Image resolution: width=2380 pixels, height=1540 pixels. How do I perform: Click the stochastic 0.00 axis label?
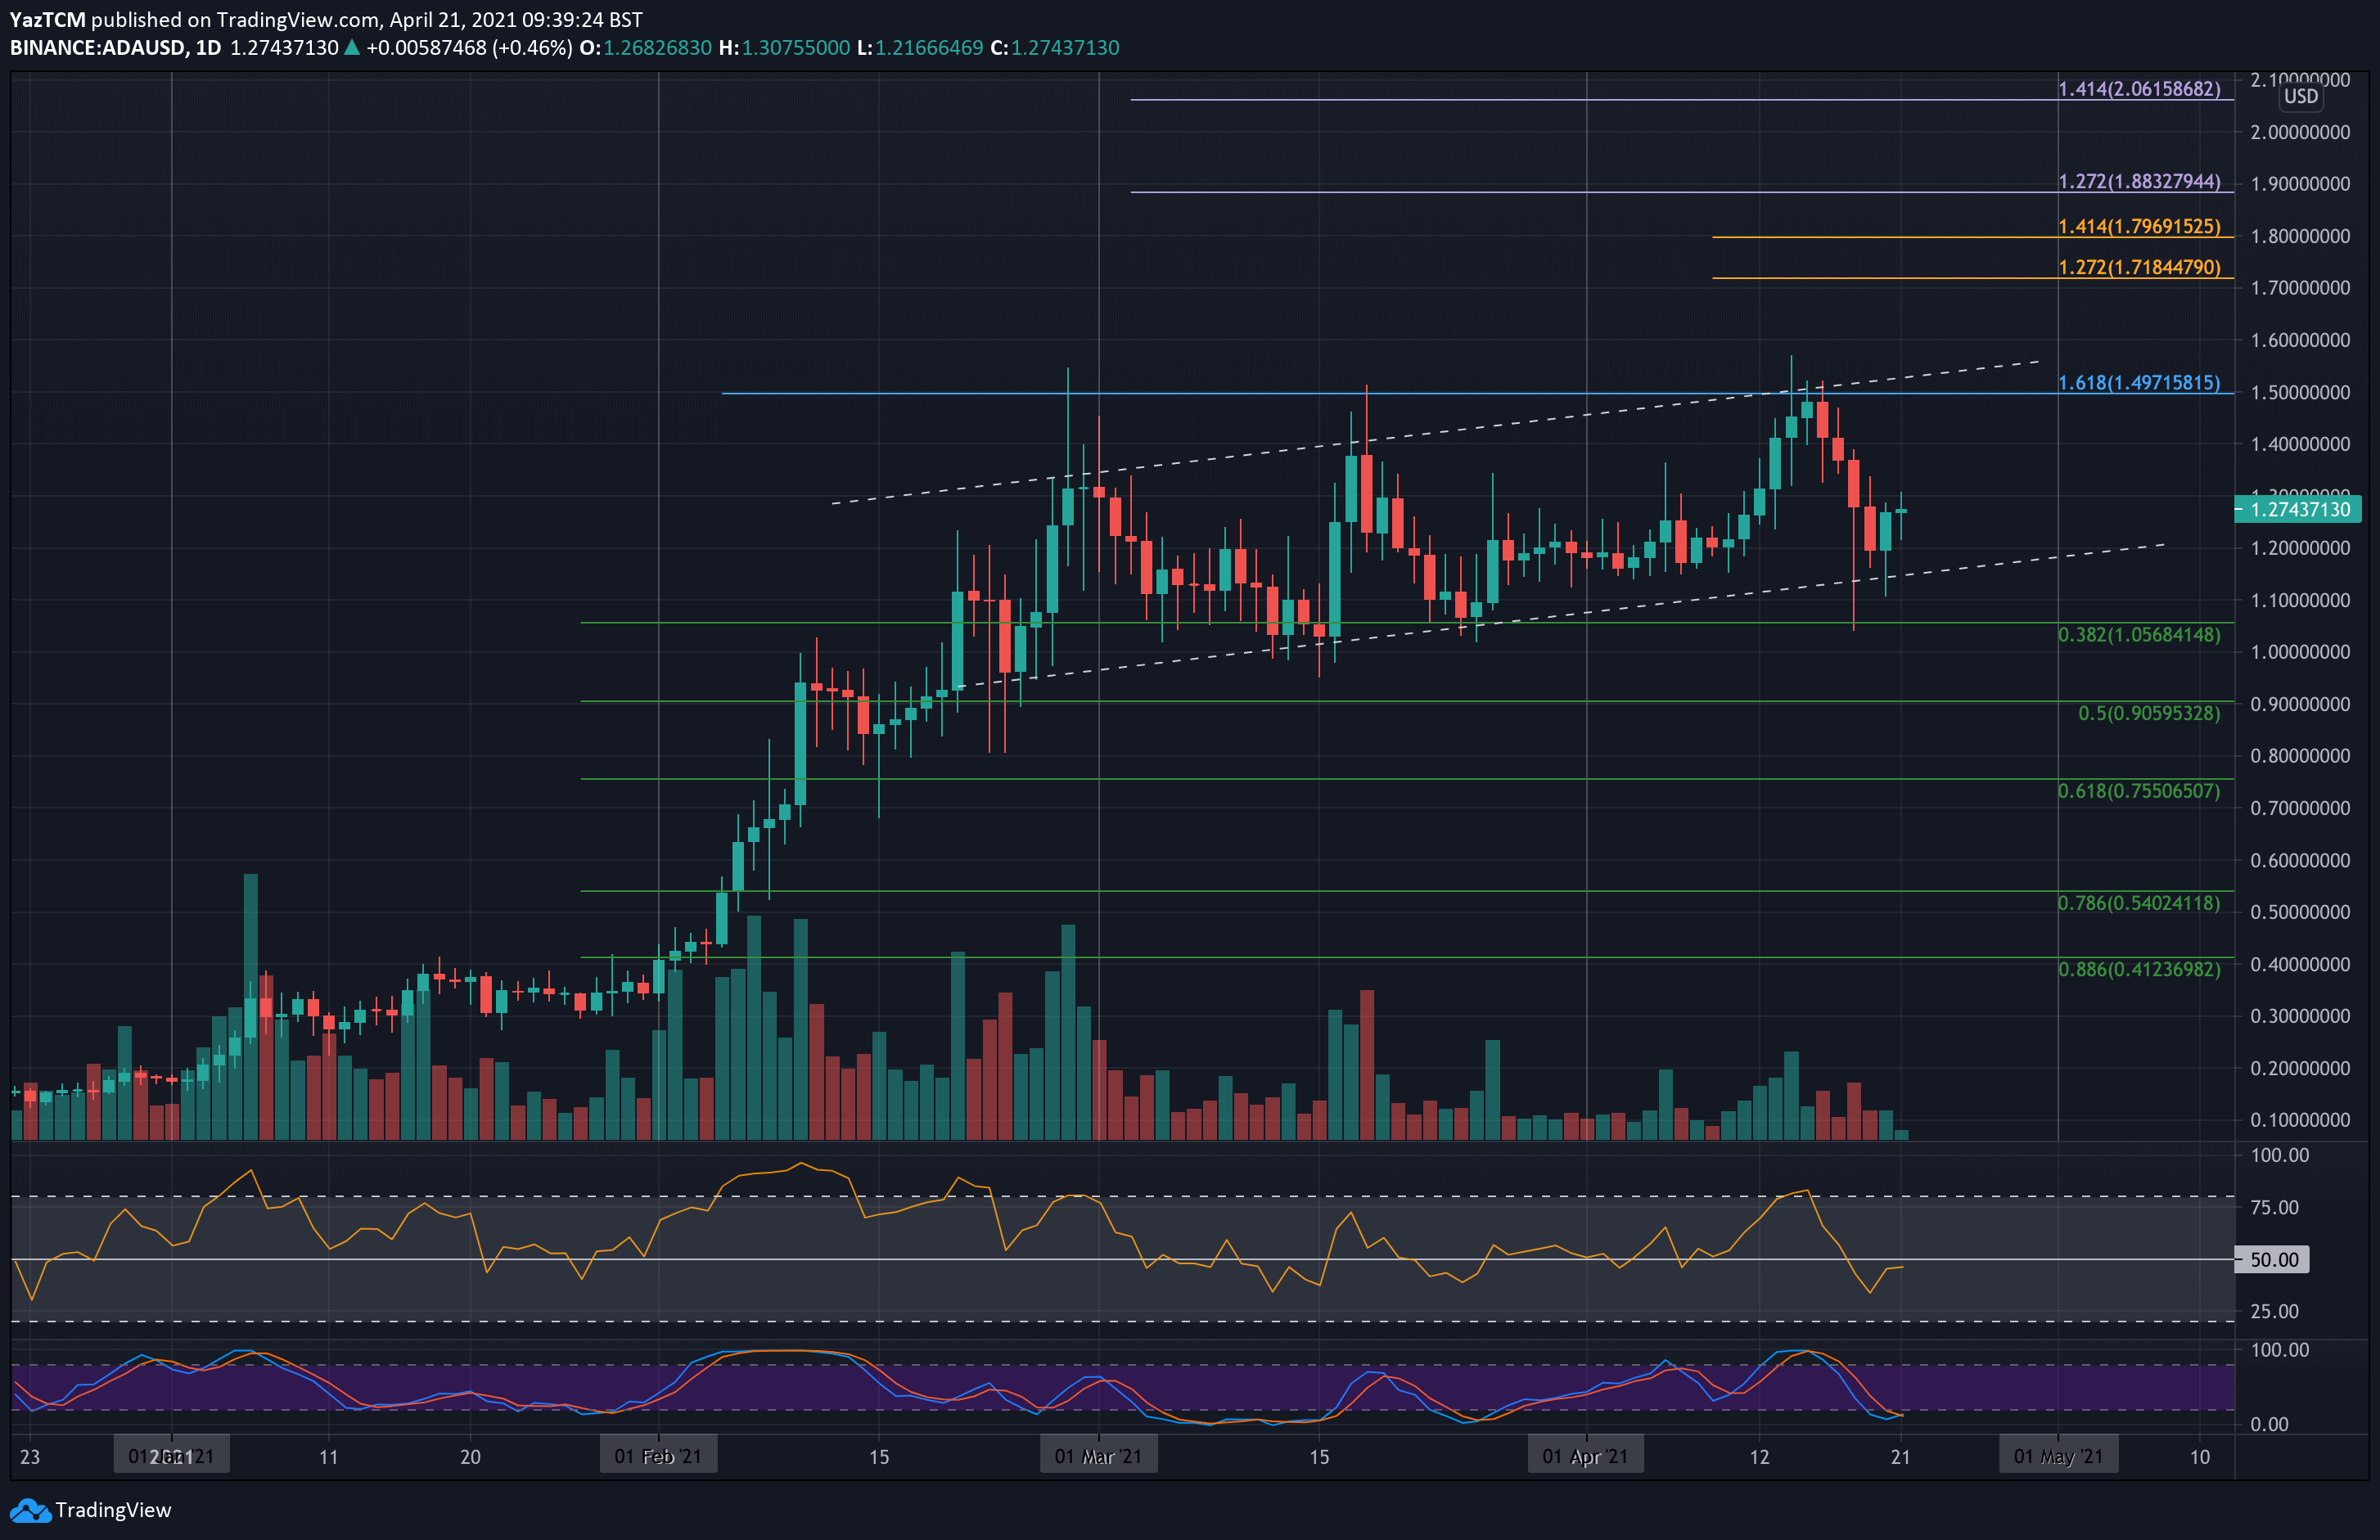[2269, 1424]
